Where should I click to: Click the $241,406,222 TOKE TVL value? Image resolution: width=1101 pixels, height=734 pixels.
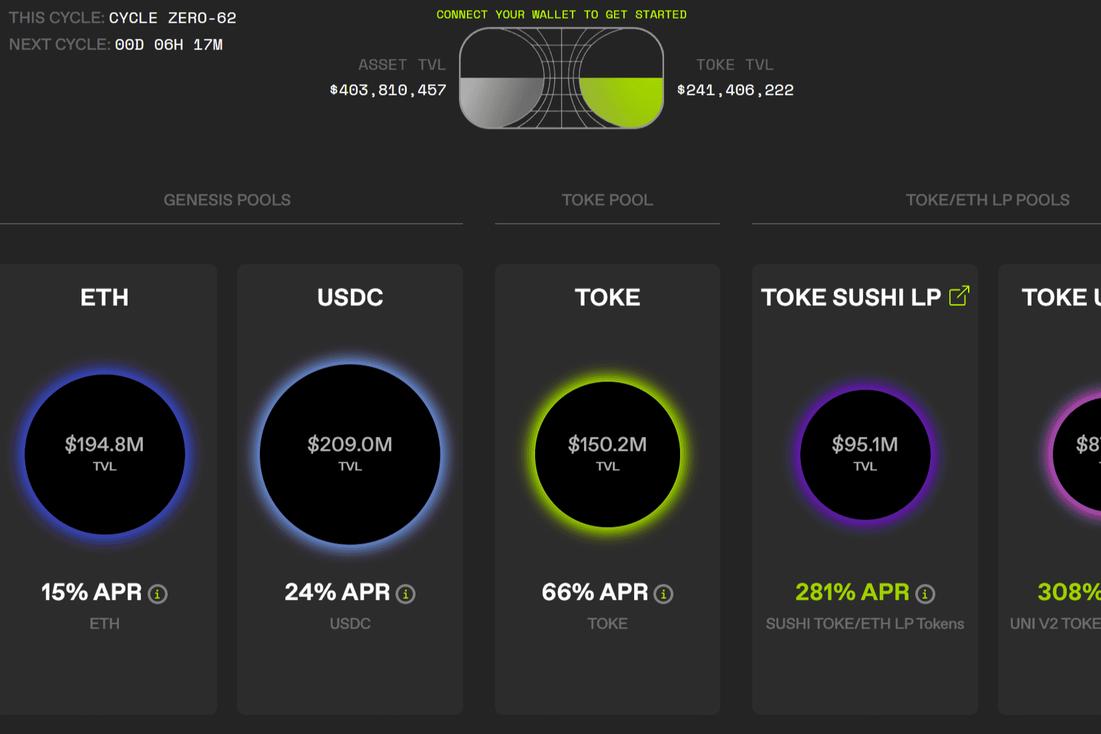(735, 89)
